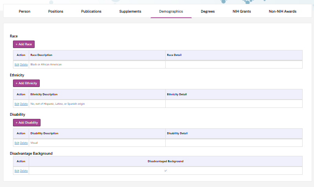The height and width of the screenshot is (187, 314).
Task: Click the Add Ethnicity button
Action: click(x=26, y=83)
